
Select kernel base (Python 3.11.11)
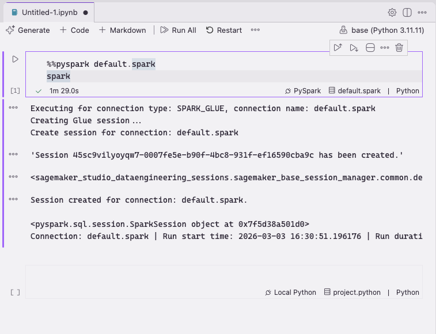pyautogui.click(x=381, y=30)
